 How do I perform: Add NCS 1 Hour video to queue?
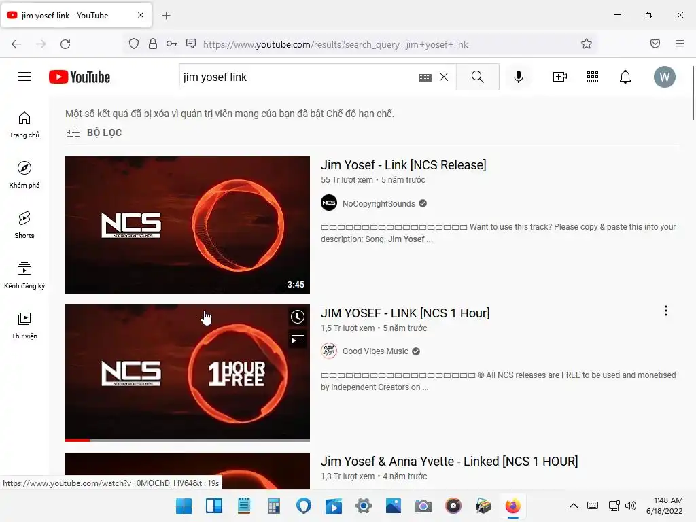tap(298, 340)
